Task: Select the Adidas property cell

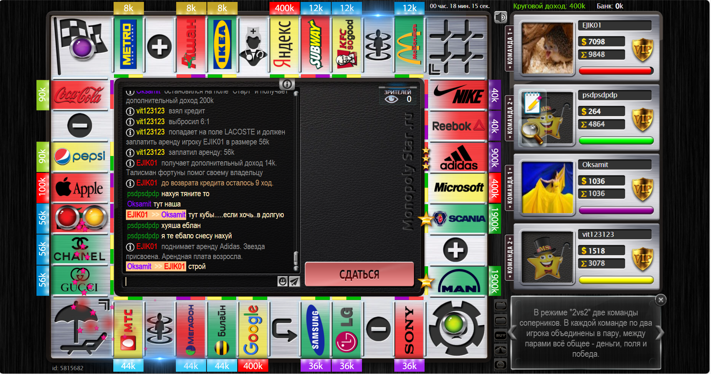Action: (x=457, y=157)
